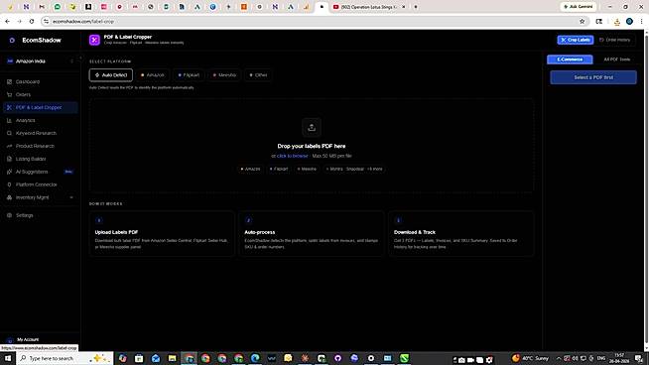Open the Microsoft Store taskbar icon

tap(139, 358)
